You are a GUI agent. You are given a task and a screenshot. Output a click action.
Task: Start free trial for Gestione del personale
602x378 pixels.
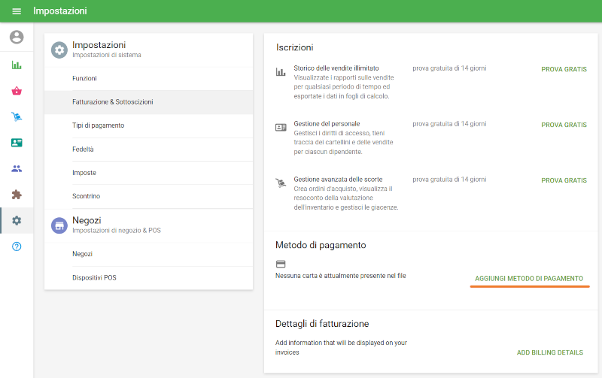(x=564, y=125)
